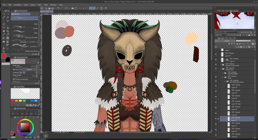This screenshot has height=140, width=258.
Task: Toggle visibility of the Monster Hunter Outfit folder
Action: tap(216, 65)
